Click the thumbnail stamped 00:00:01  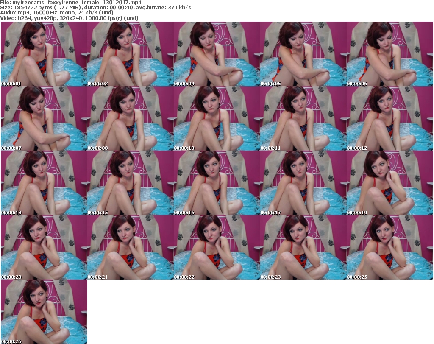click(44, 54)
